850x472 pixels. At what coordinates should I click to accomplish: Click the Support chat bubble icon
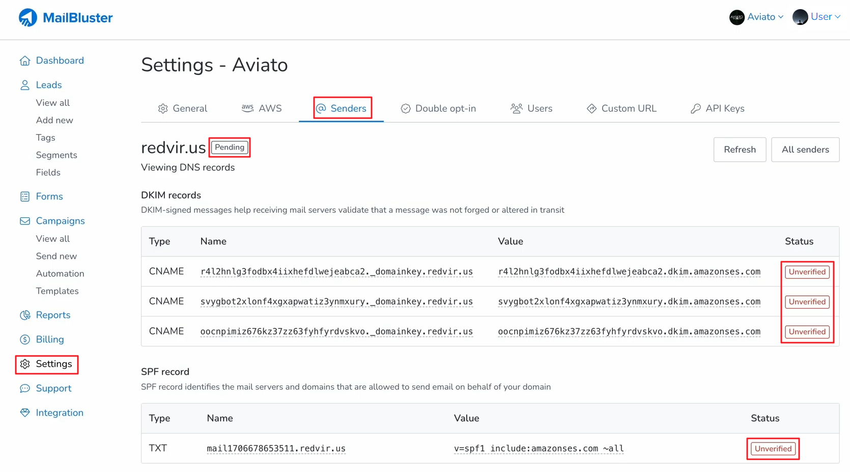tap(25, 388)
